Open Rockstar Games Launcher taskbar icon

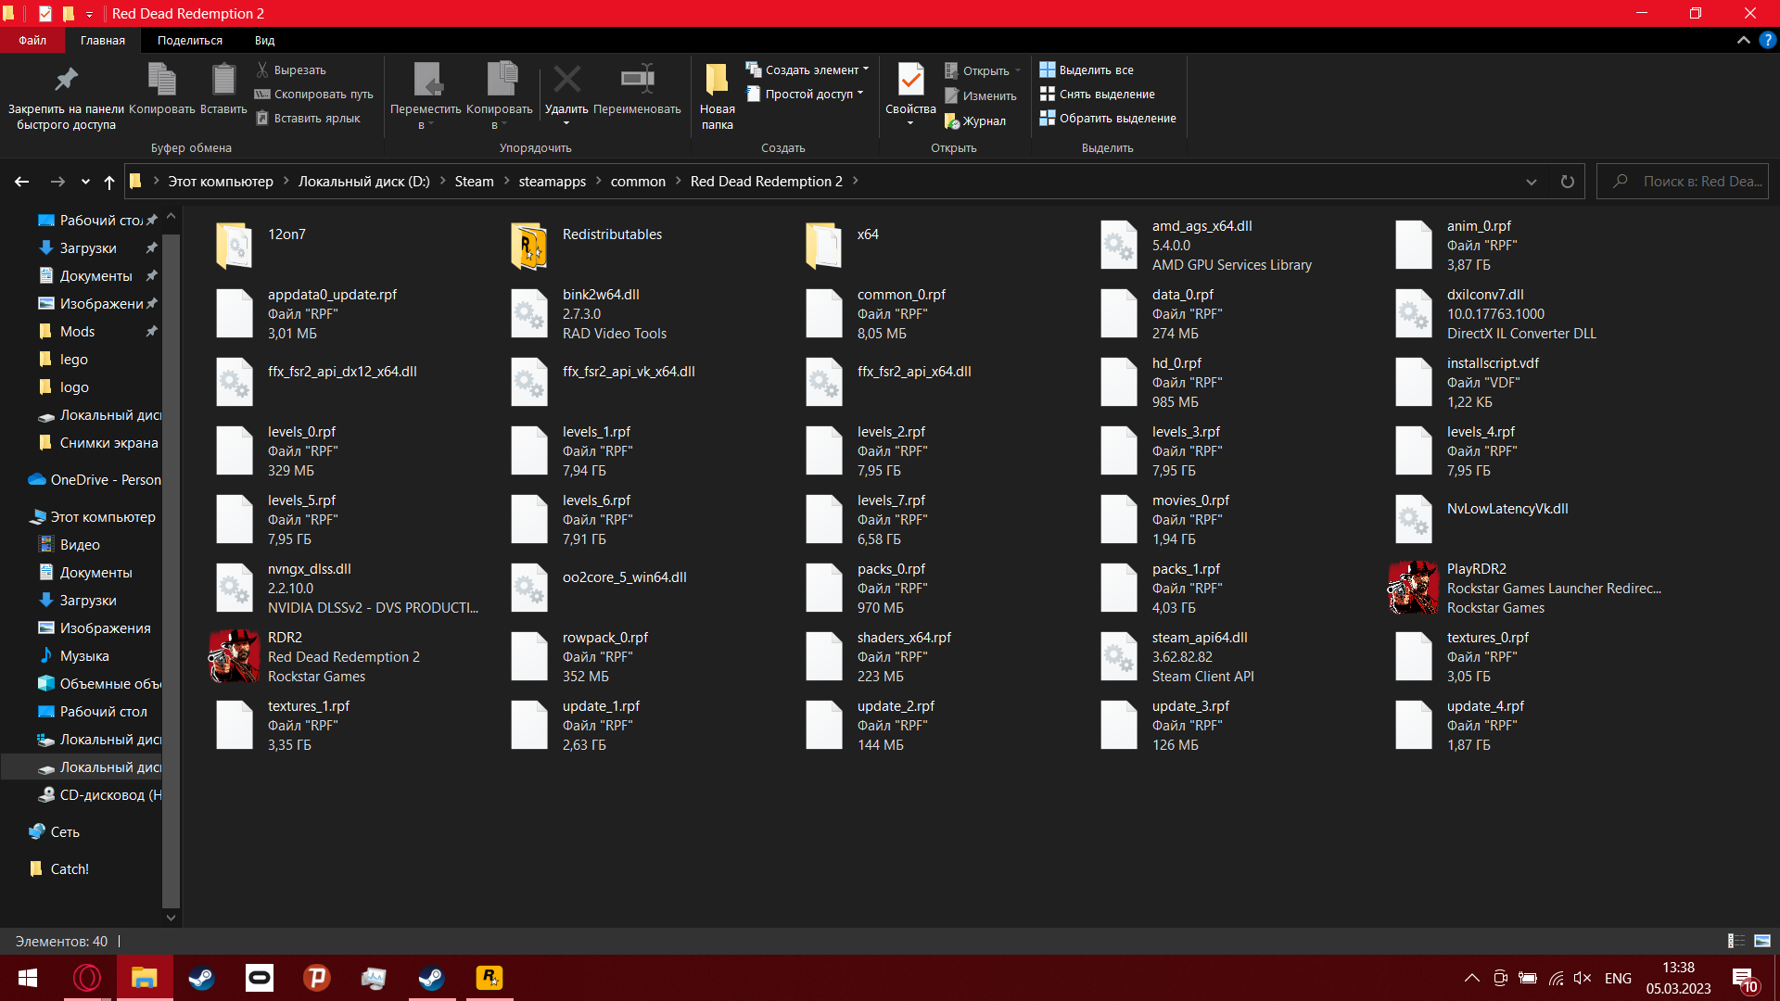[489, 978]
